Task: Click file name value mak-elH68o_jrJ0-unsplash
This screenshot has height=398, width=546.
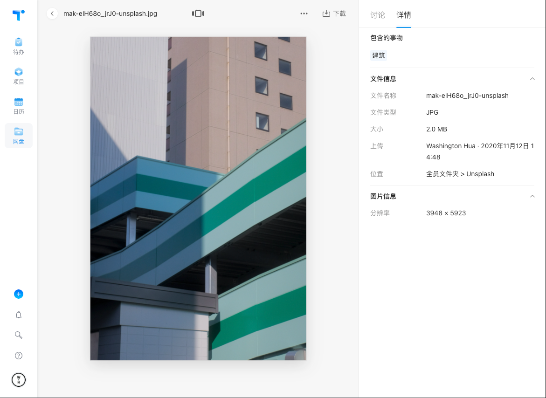Action: (467, 96)
